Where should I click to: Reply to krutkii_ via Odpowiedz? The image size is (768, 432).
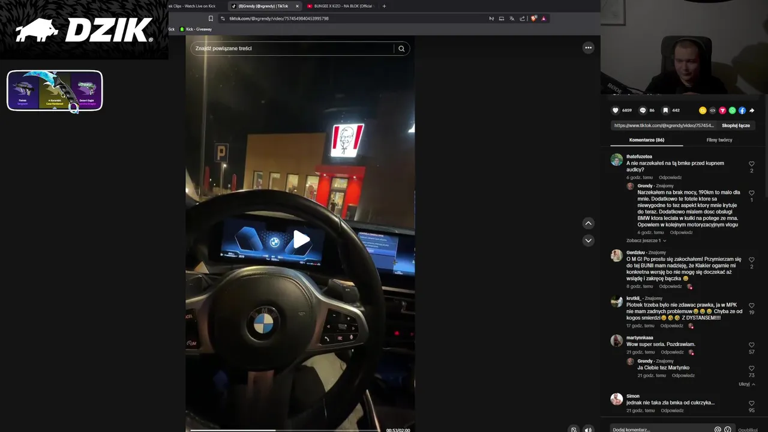672,326
